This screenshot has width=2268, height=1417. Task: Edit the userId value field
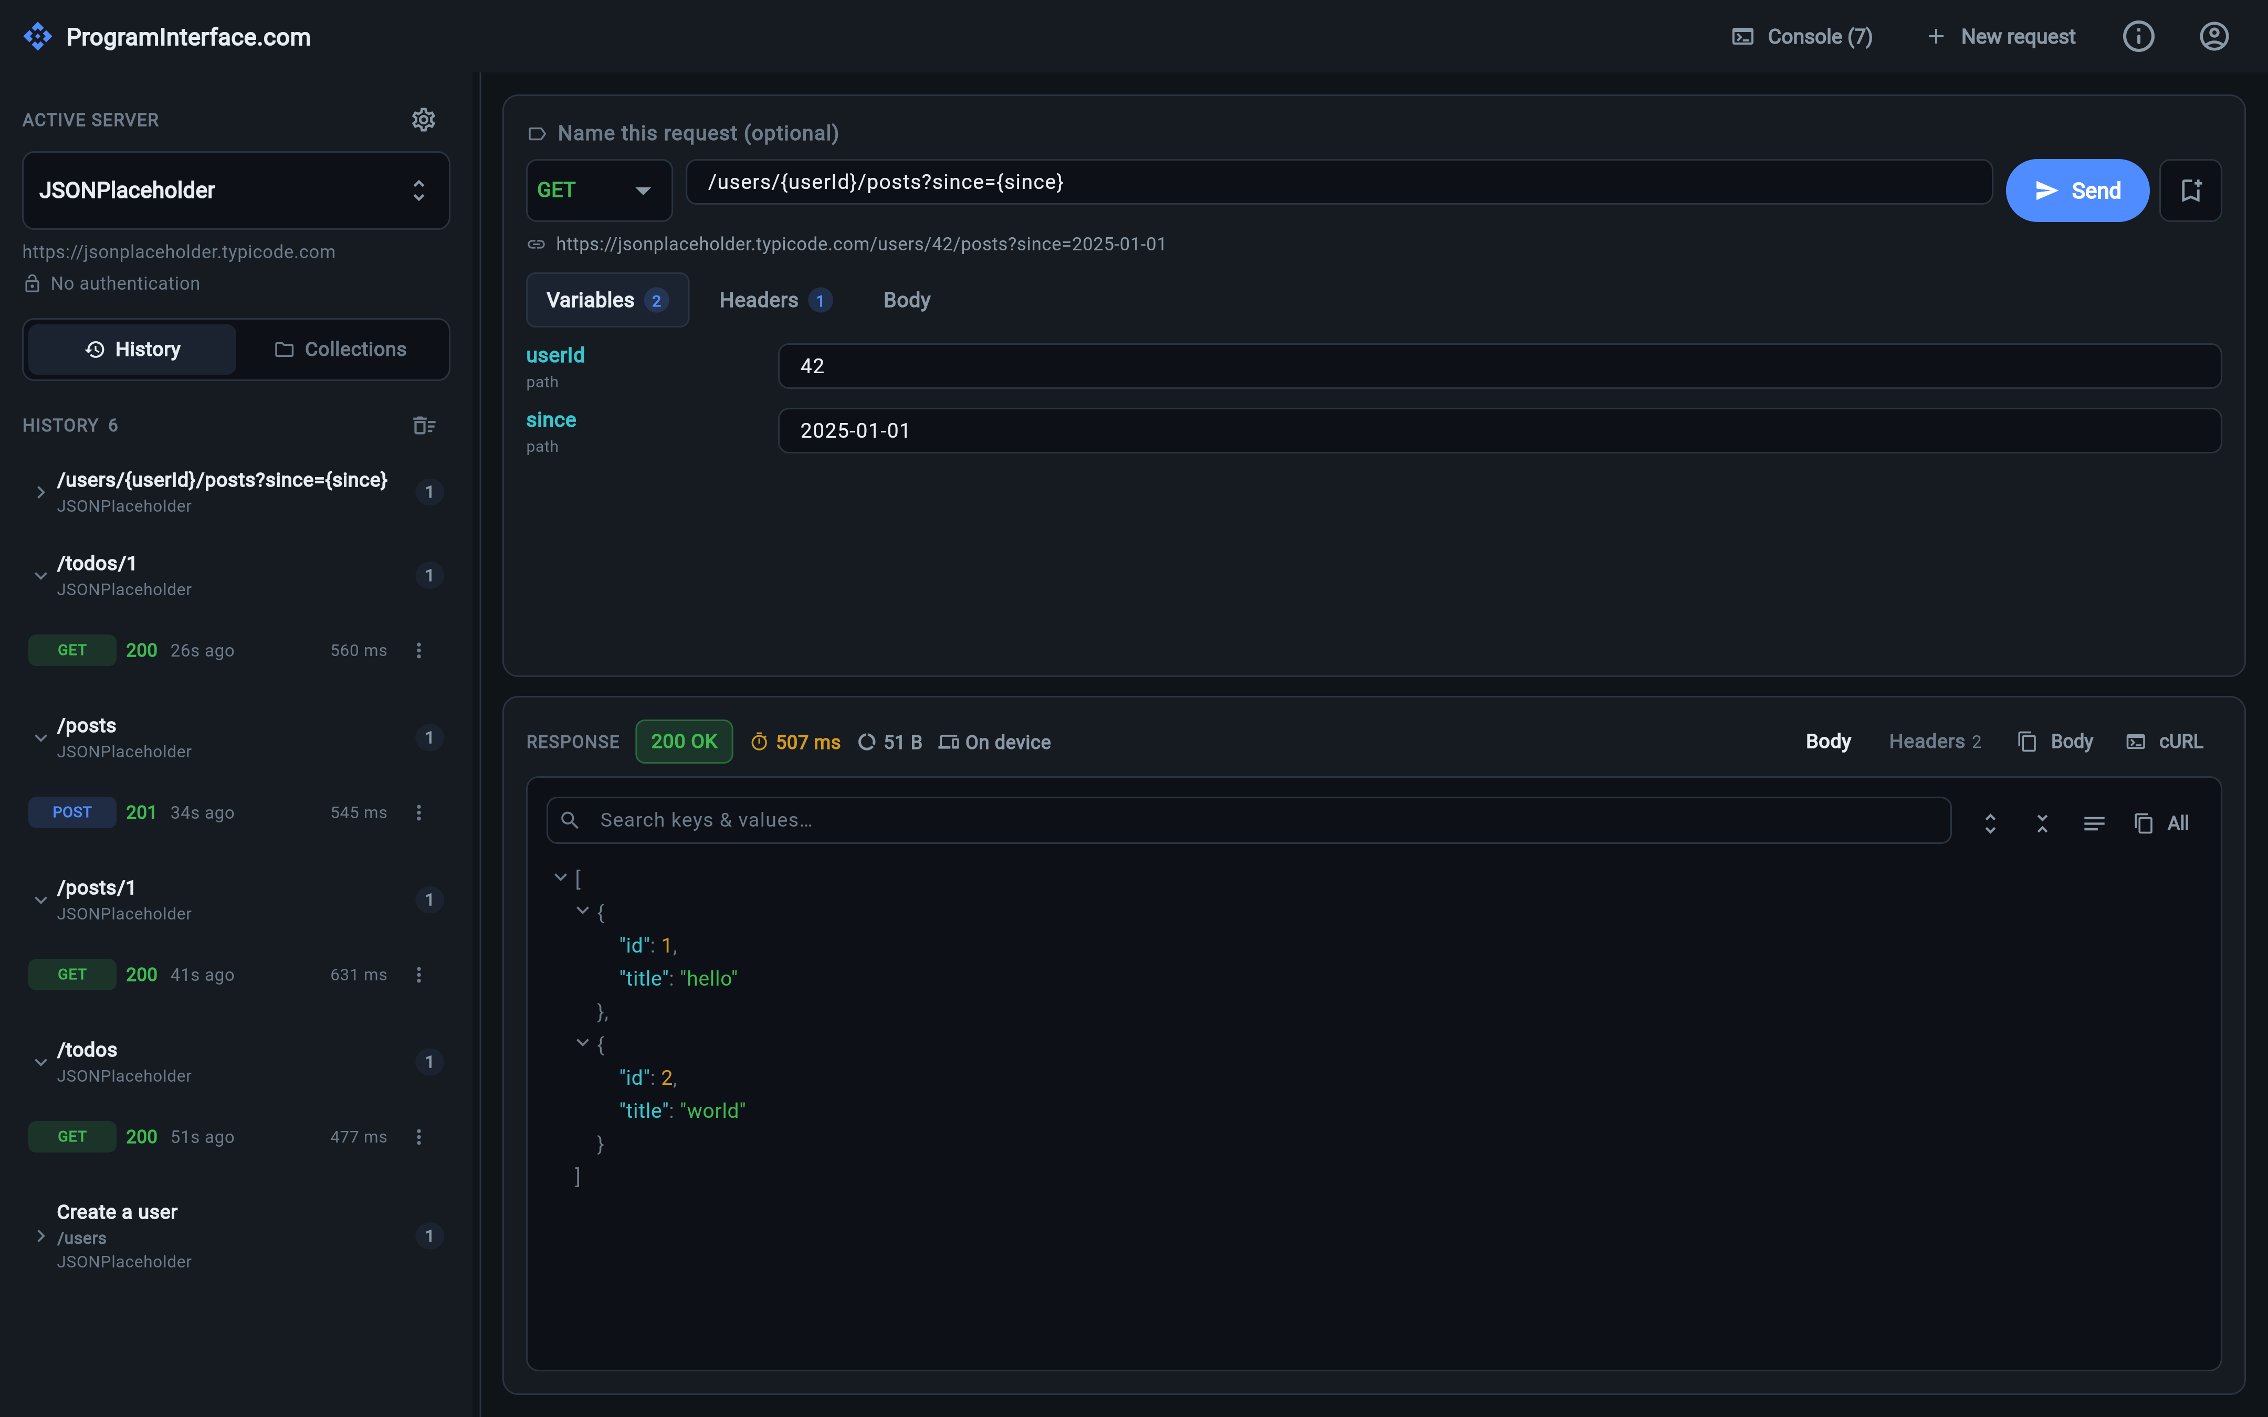(x=1499, y=366)
